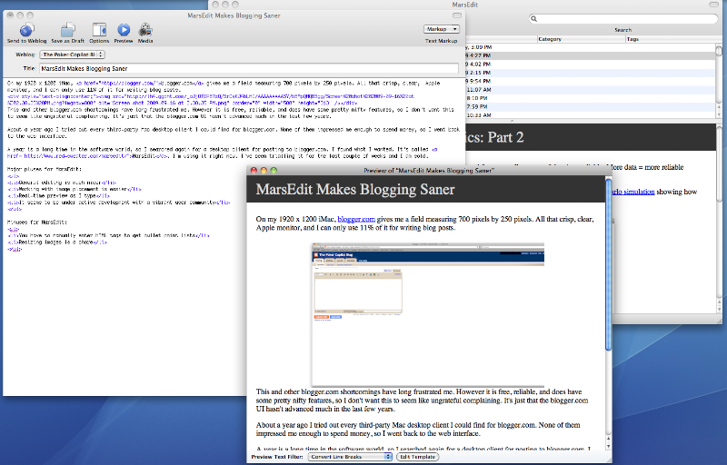The image size is (727, 465).
Task: Toggle toolbar pill button in MarsEdit main window
Action: 714,5
